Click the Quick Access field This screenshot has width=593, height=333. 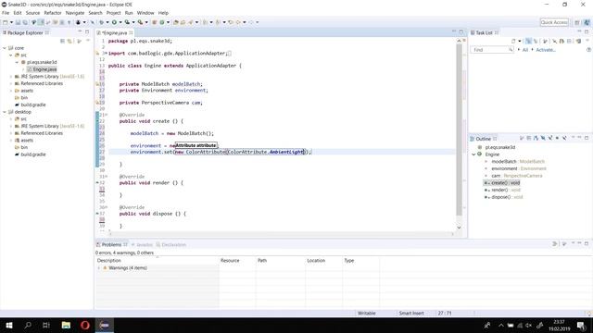pos(554,22)
